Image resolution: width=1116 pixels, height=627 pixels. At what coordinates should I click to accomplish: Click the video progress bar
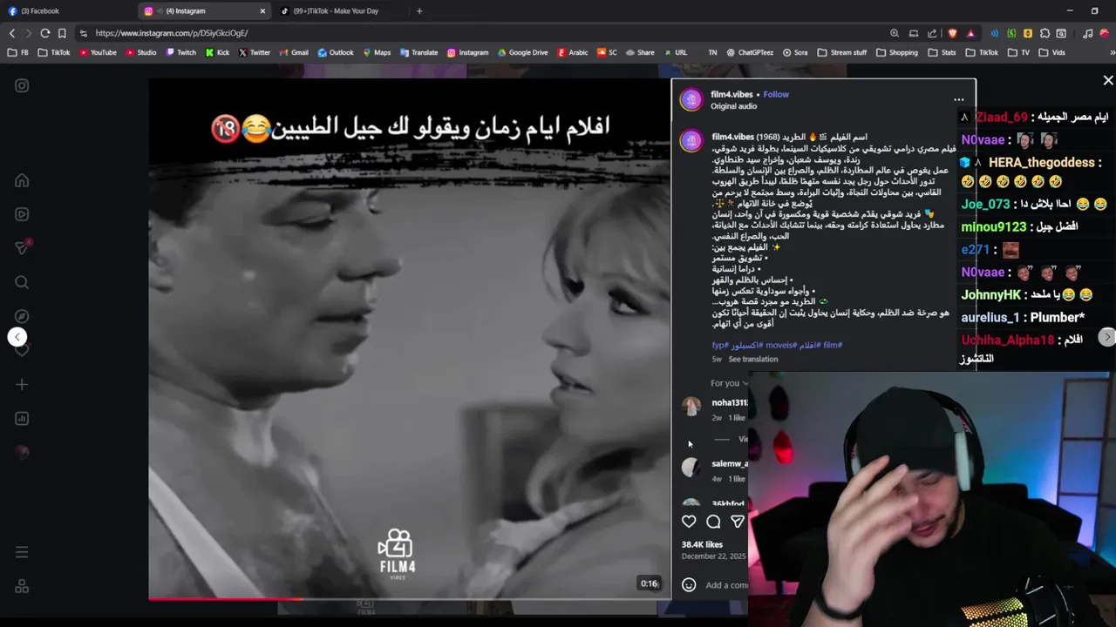(409, 598)
